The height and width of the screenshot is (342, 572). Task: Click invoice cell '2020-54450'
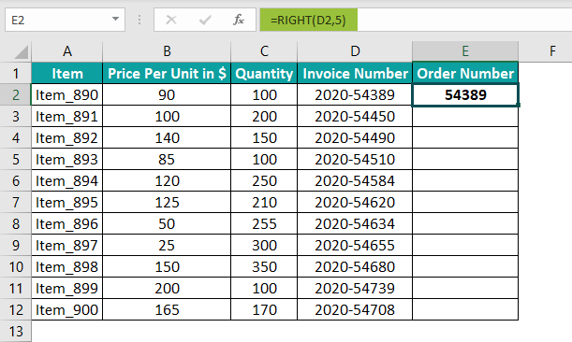click(x=355, y=116)
